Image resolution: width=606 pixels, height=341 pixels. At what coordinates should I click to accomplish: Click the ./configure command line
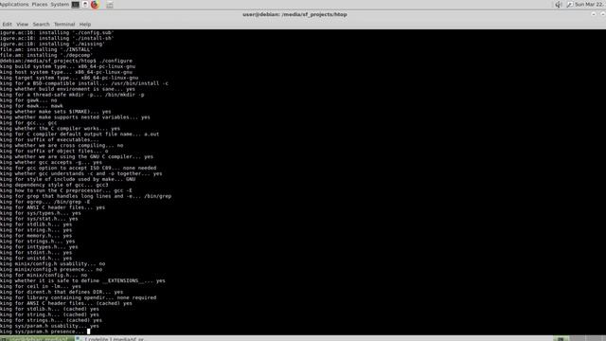point(66,61)
